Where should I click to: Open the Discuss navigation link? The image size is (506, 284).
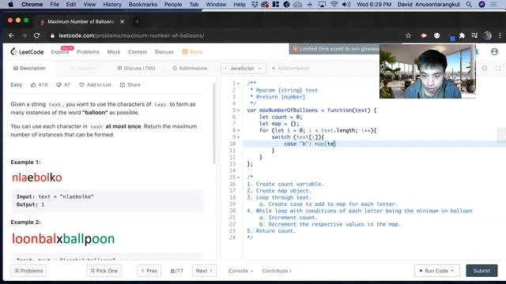(164, 52)
